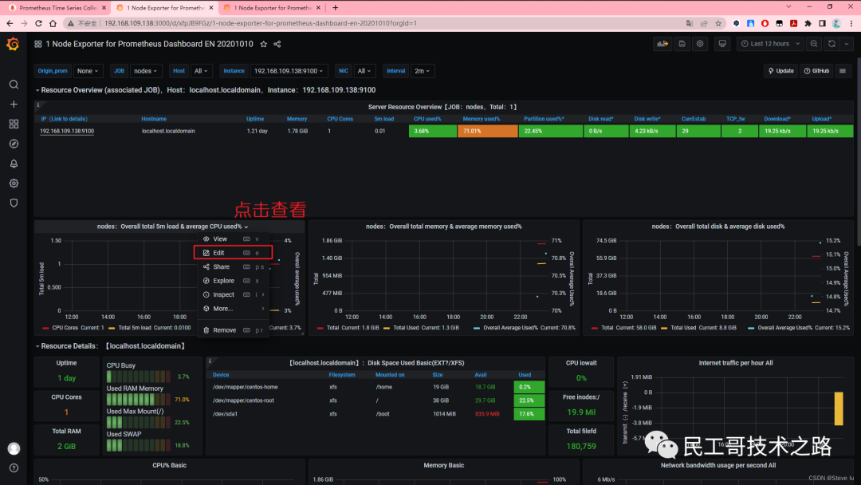
Task: Open Inspect submenu in panel menu
Action: (x=234, y=295)
